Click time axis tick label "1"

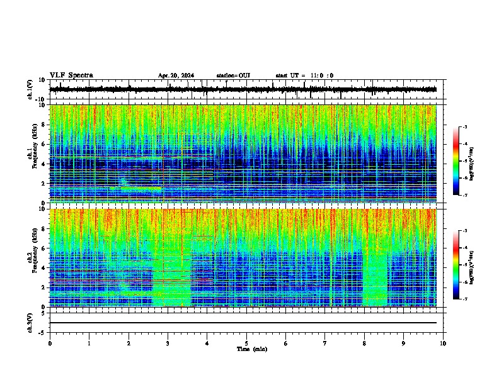(89, 343)
